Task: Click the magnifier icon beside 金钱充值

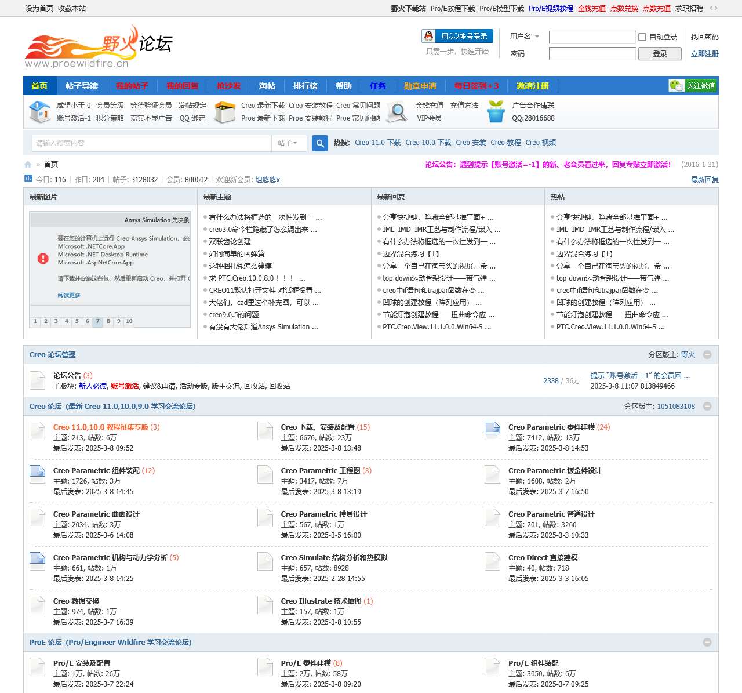Action: coord(397,112)
